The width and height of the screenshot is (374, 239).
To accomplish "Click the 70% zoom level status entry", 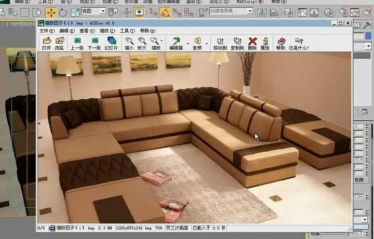I will click(x=159, y=228).
